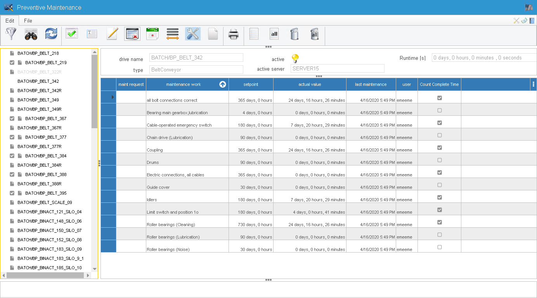Sort by actual value column header
537x298 pixels.
310,84
